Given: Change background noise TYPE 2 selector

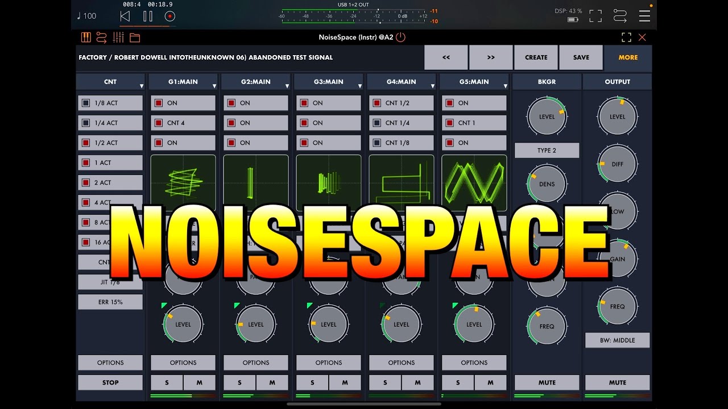Looking at the screenshot, I should (x=547, y=151).
